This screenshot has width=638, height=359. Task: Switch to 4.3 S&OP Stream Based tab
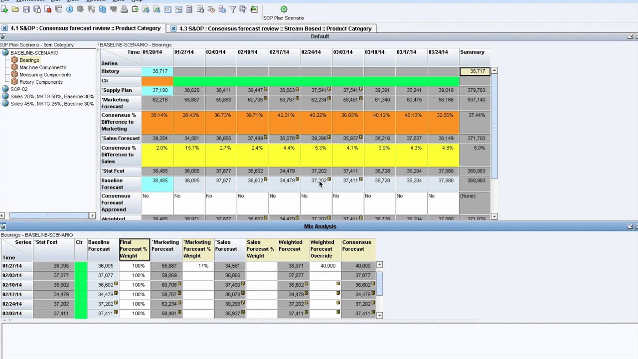275,28
